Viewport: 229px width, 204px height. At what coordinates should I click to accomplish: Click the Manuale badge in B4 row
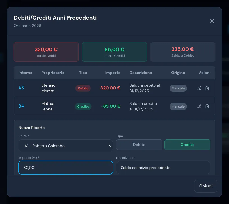(178, 106)
